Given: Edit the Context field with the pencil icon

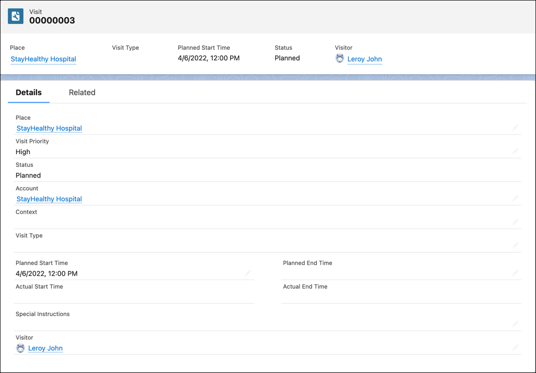Looking at the screenshot, I should point(516,222).
